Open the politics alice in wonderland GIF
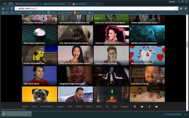 pyautogui.click(x=147, y=35)
